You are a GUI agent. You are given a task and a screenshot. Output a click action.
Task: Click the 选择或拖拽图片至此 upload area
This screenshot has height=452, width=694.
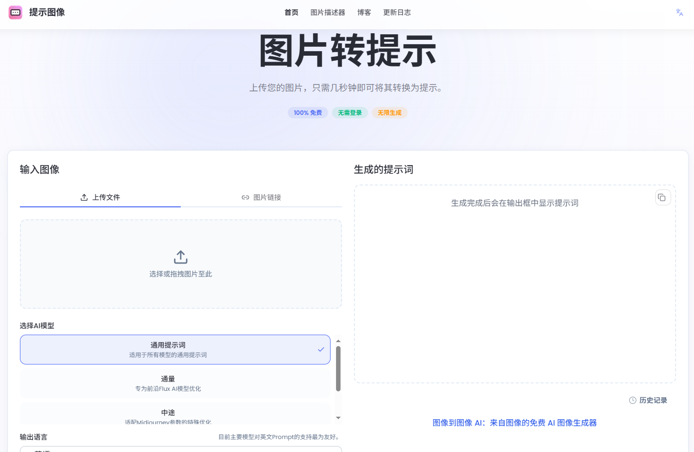pos(180,264)
